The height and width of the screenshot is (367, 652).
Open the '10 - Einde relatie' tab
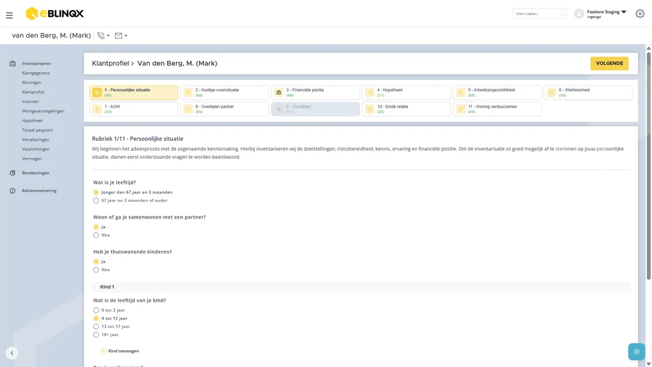pyautogui.click(x=406, y=109)
